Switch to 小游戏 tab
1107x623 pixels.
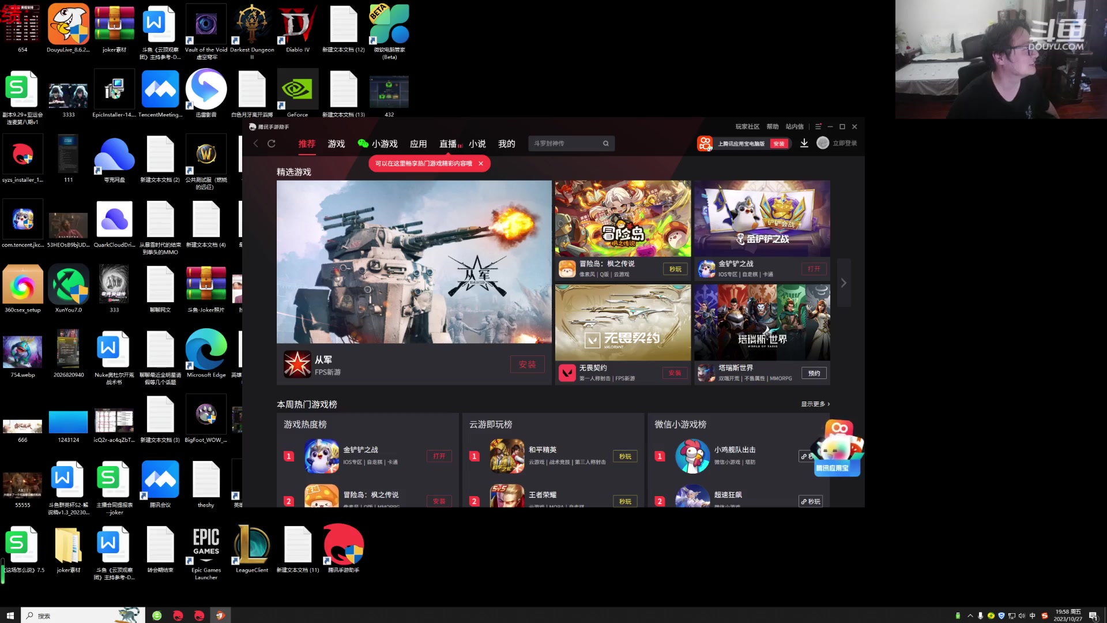378,144
